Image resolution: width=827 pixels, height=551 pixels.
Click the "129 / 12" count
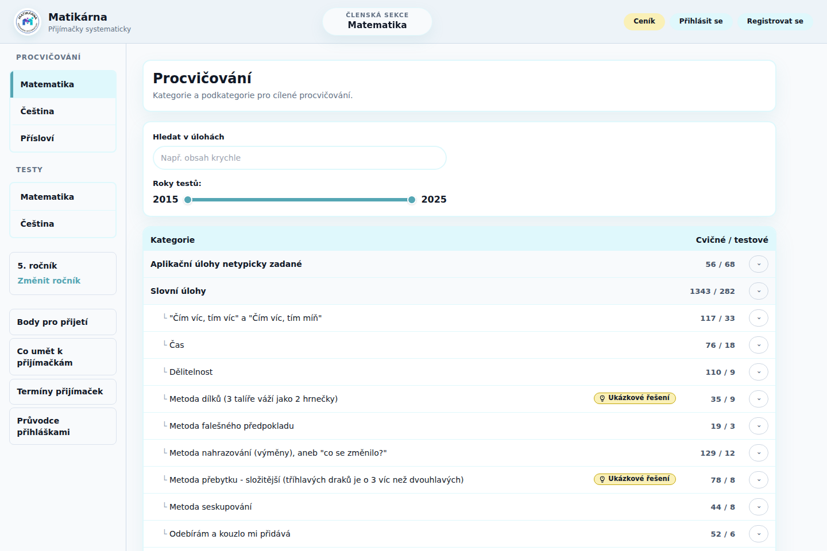tap(717, 453)
